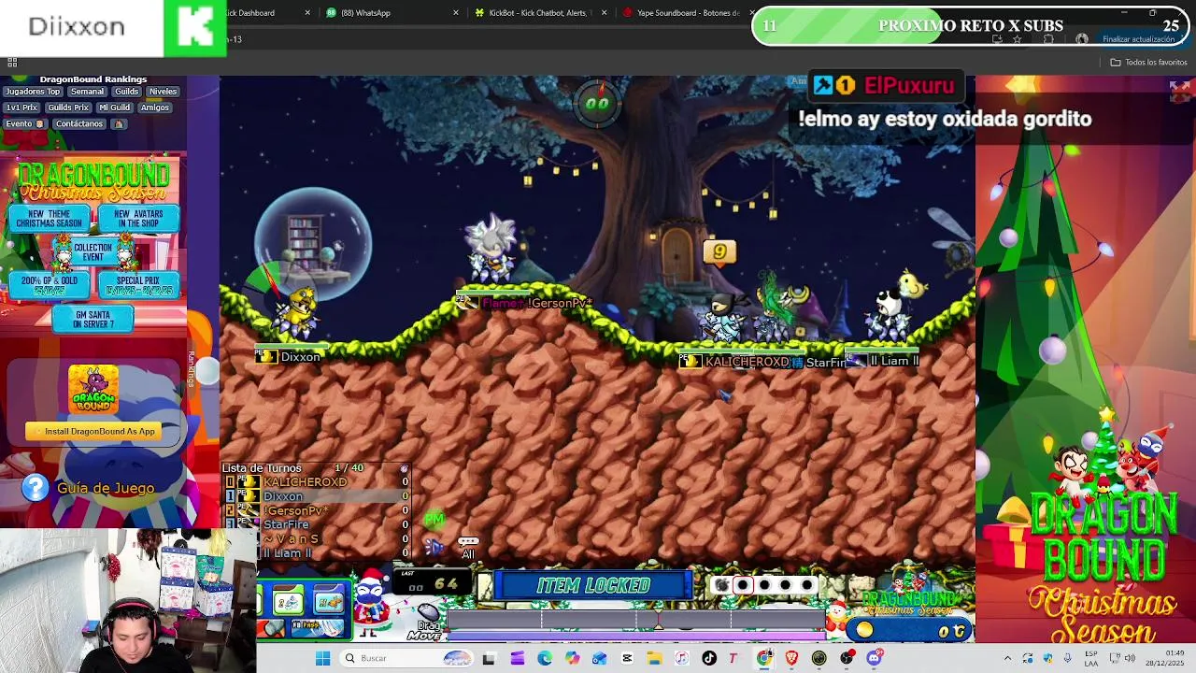Image resolution: width=1196 pixels, height=673 pixels.
Task: Collapse the Lista de Turnos panel icon
Action: (x=404, y=468)
